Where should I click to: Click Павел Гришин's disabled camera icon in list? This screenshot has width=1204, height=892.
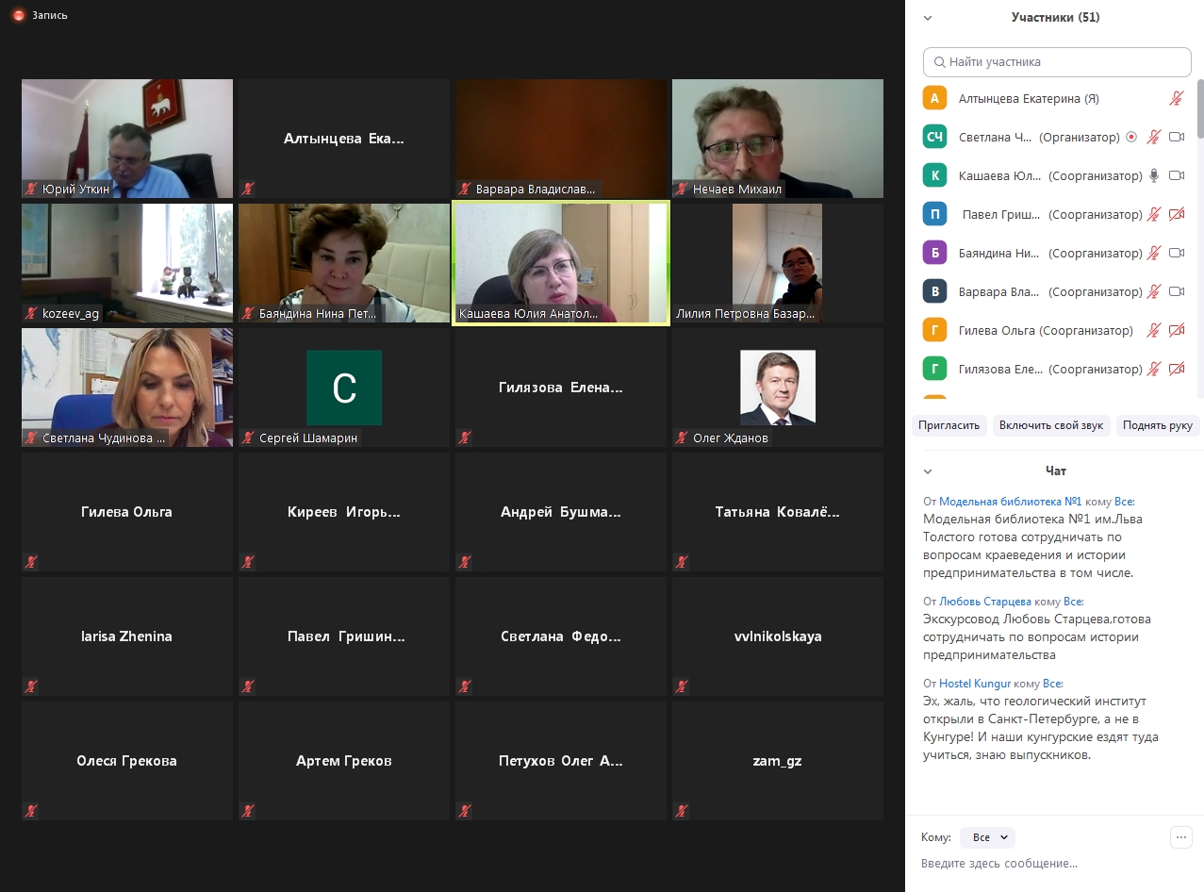[x=1176, y=214]
